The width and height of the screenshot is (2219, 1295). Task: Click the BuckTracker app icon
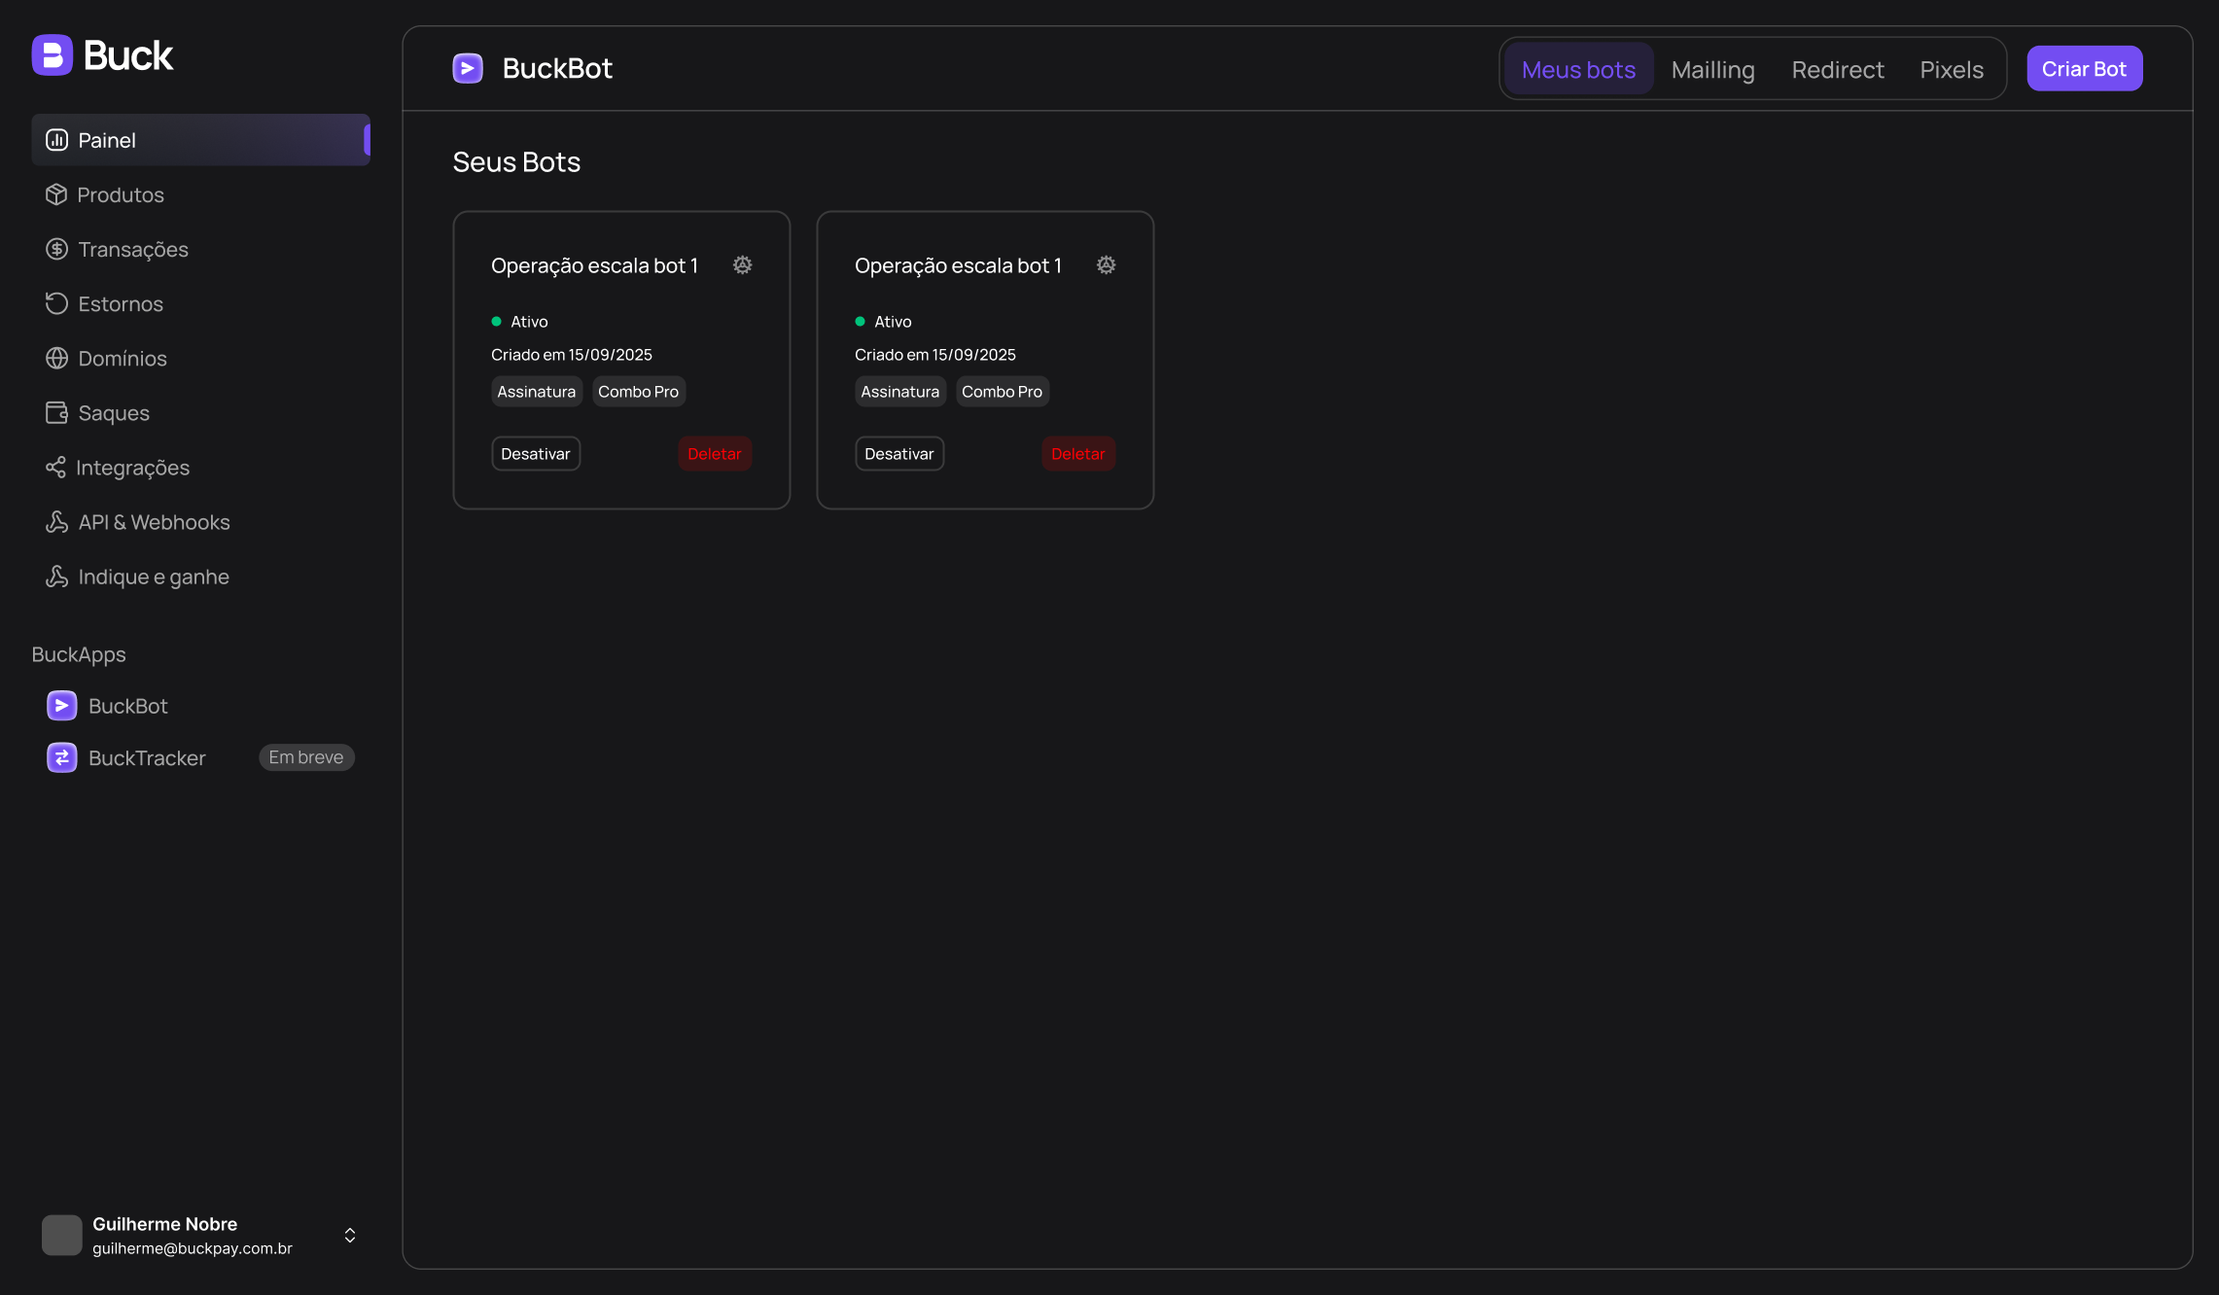tap(62, 757)
